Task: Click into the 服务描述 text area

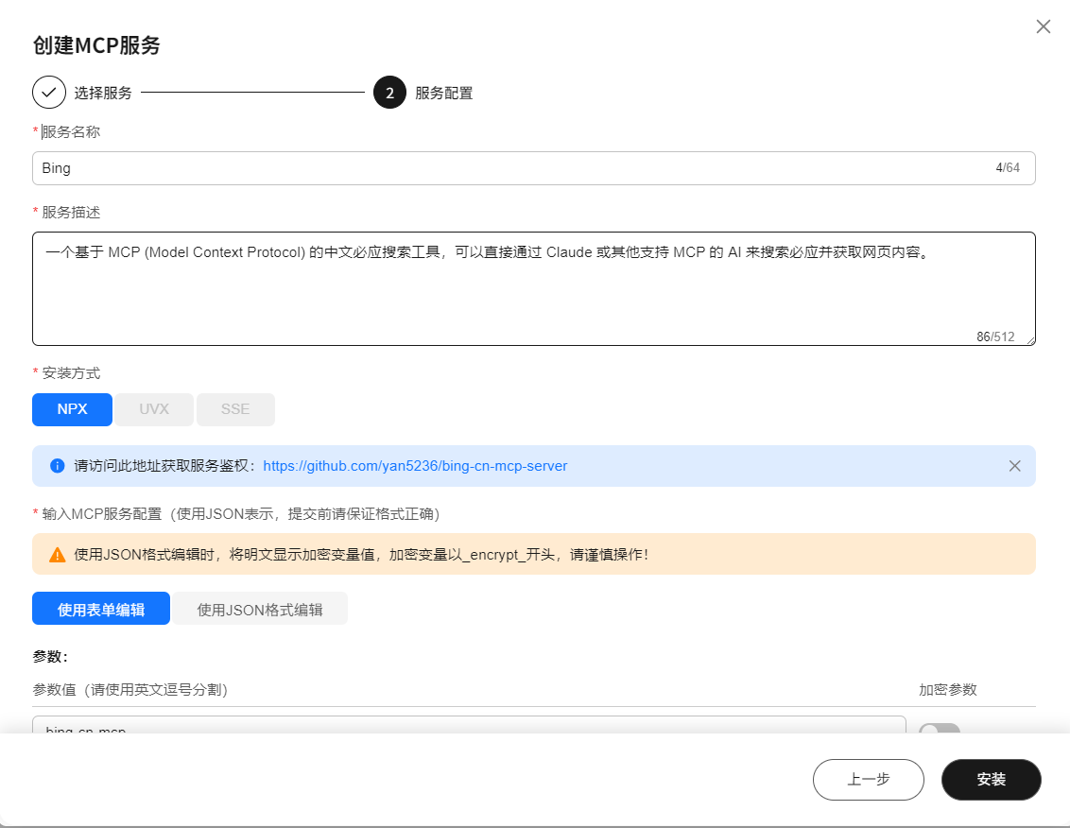Action: (x=534, y=288)
